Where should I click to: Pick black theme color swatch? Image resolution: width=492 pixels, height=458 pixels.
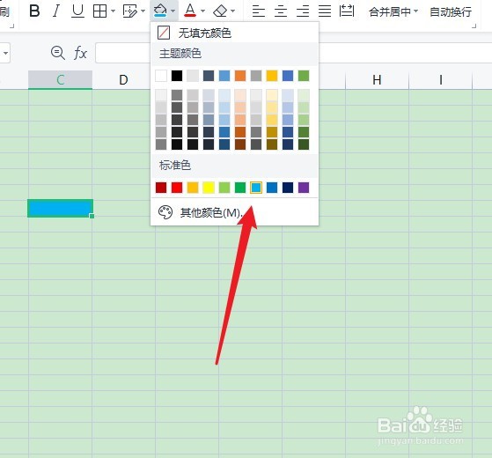coord(177,76)
